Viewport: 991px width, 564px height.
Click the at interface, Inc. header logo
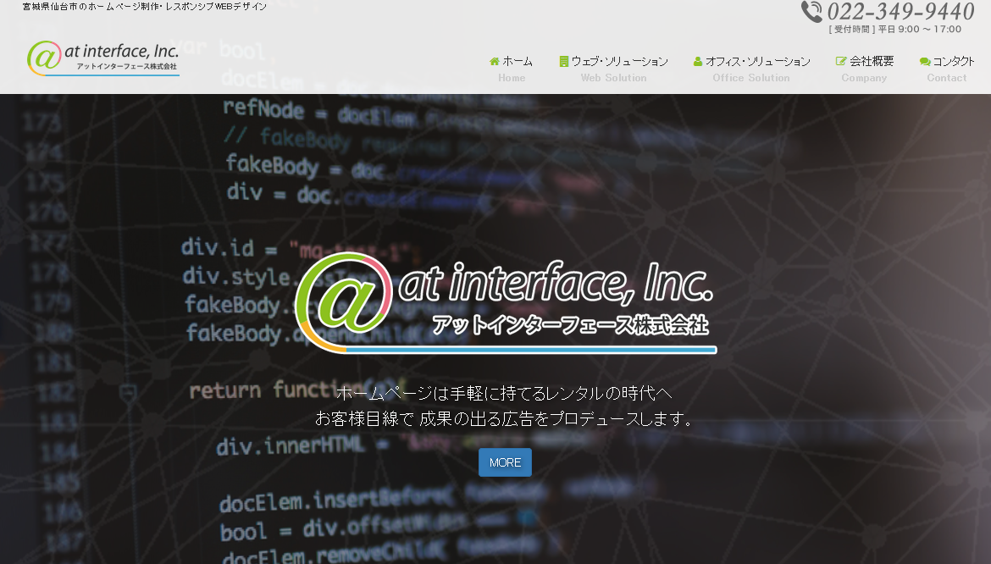pyautogui.click(x=103, y=58)
